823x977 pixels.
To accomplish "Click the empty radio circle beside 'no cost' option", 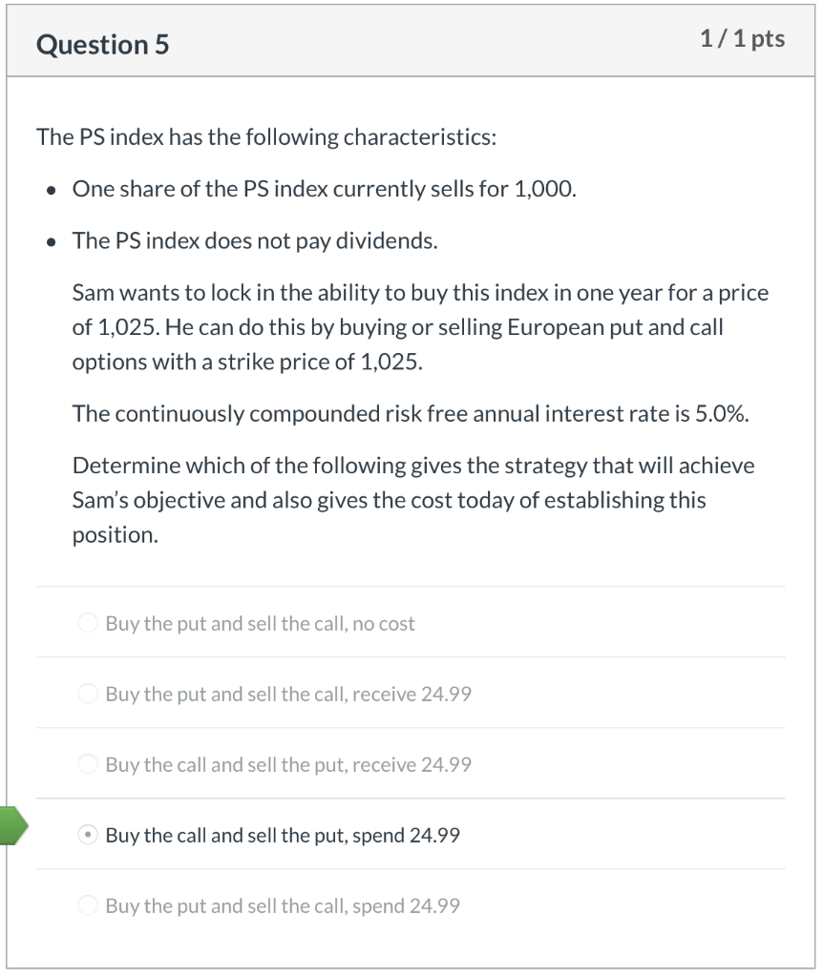I will [x=87, y=623].
